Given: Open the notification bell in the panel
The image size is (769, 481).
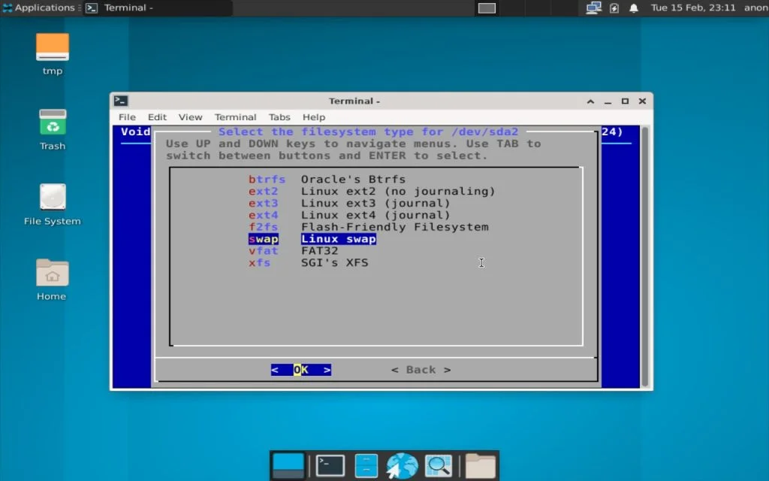Looking at the screenshot, I should click(x=633, y=8).
